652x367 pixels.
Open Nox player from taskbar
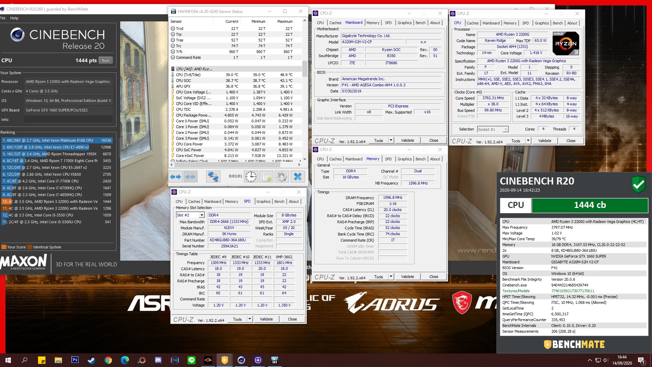click(175, 360)
